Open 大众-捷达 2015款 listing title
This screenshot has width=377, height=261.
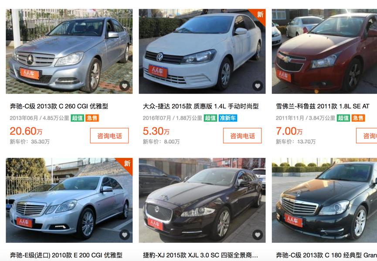pyautogui.click(x=201, y=106)
